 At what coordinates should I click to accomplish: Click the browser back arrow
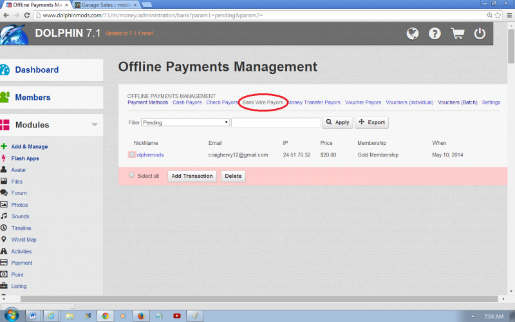[6, 15]
